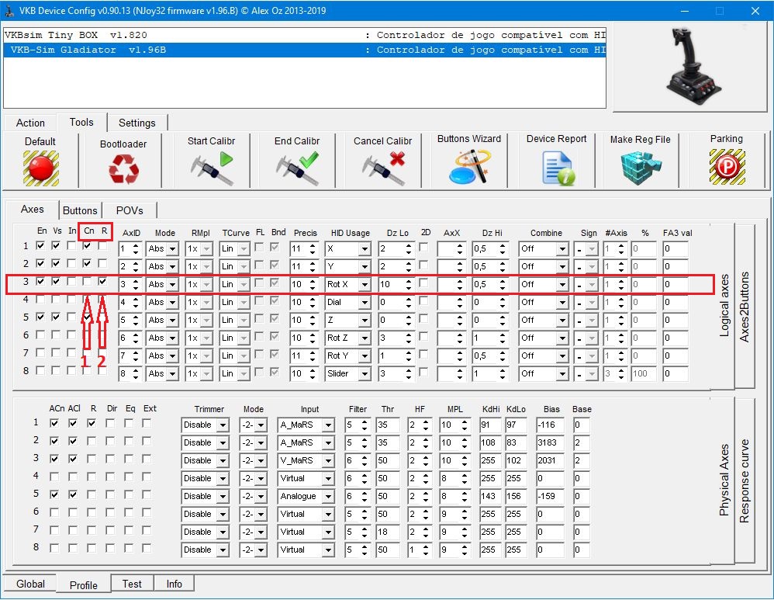Adjust MPL stepper for physical axis 3

coord(465,460)
